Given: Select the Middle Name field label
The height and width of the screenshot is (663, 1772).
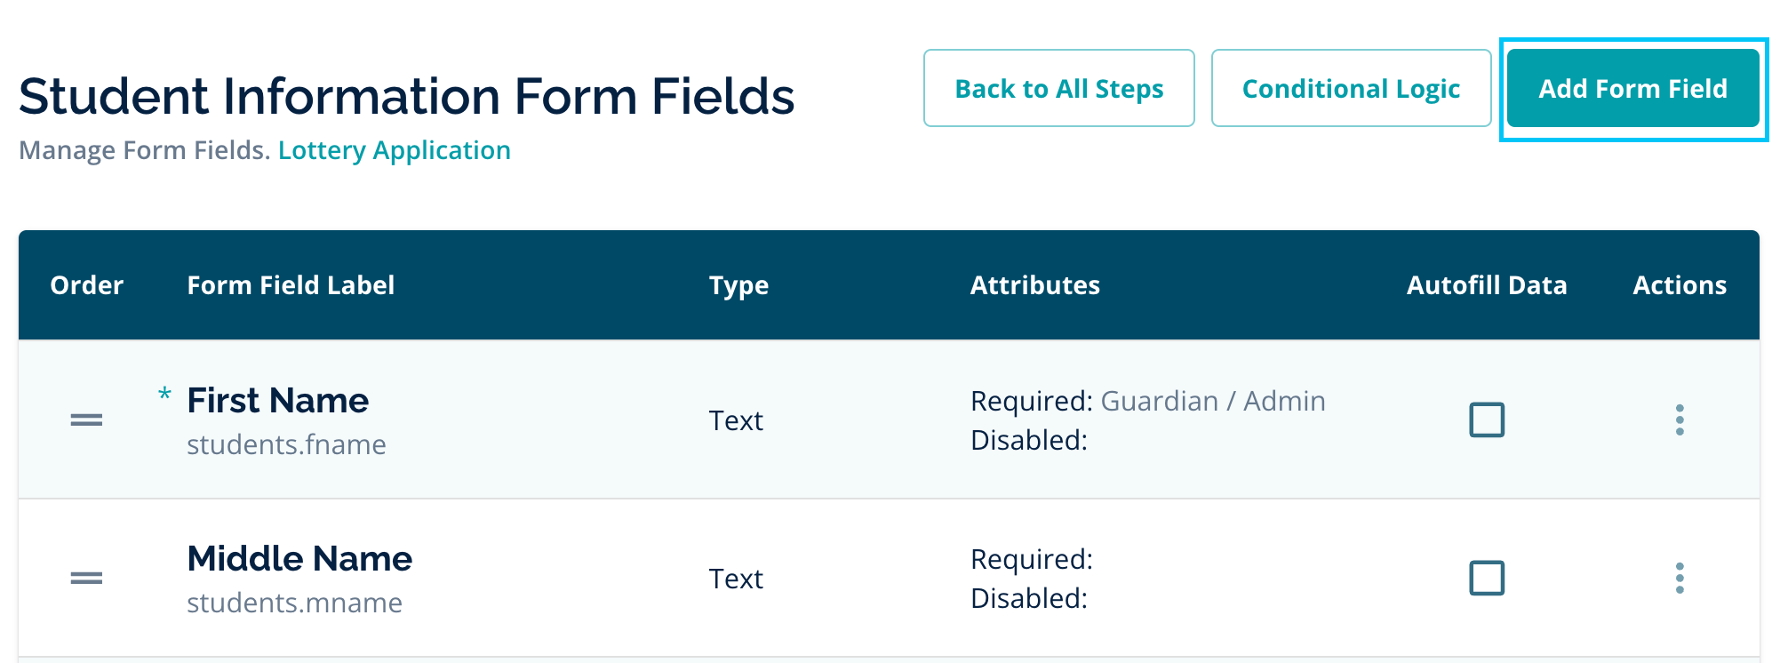Looking at the screenshot, I should [x=299, y=559].
